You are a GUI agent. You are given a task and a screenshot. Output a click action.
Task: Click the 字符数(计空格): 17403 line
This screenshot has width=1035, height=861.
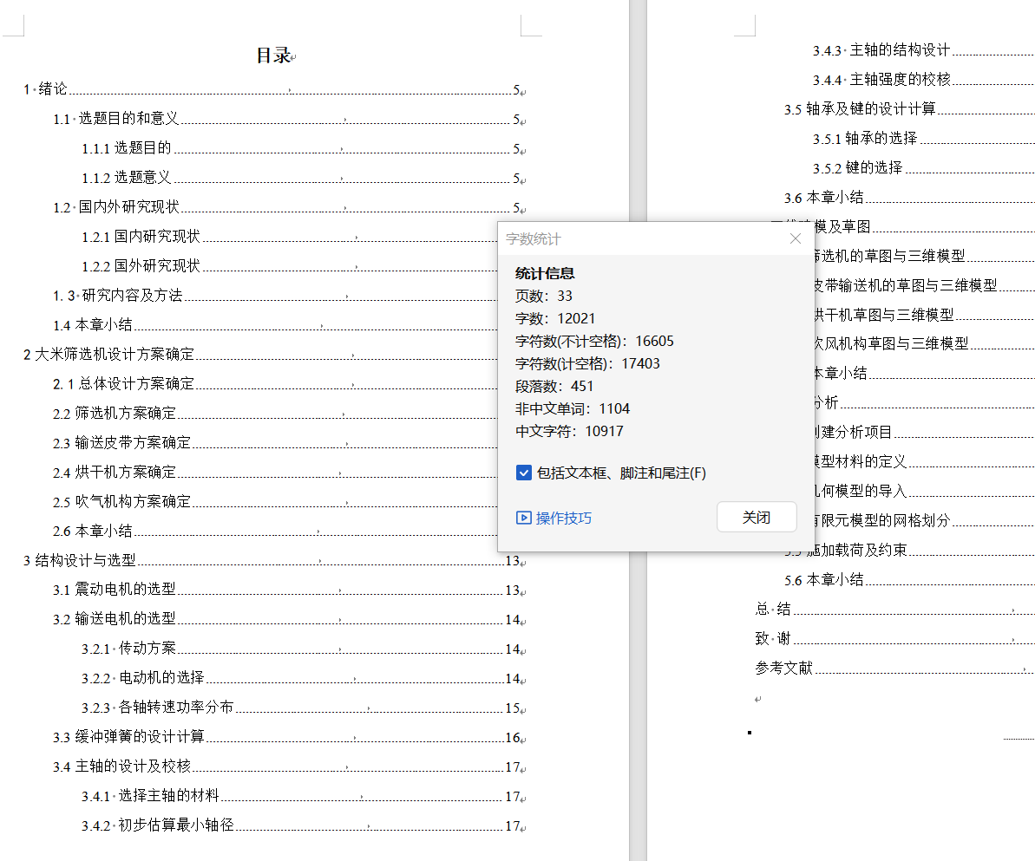(x=587, y=363)
